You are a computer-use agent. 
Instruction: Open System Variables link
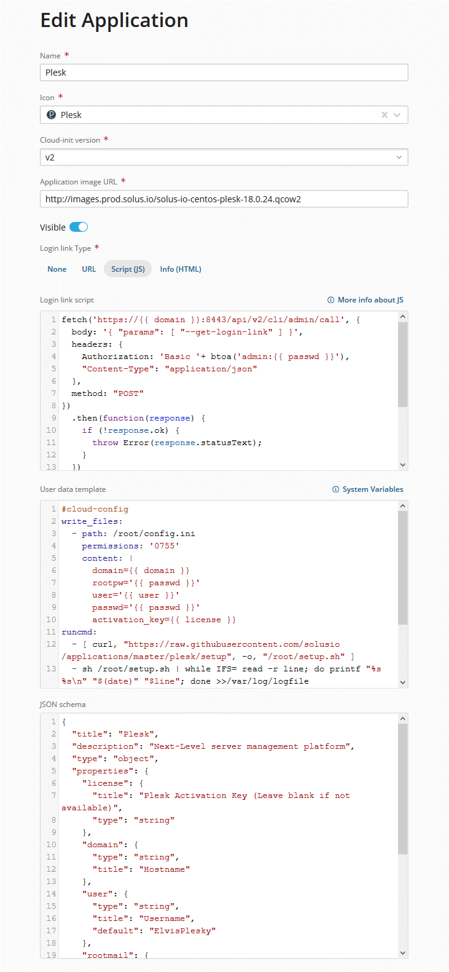(373, 489)
